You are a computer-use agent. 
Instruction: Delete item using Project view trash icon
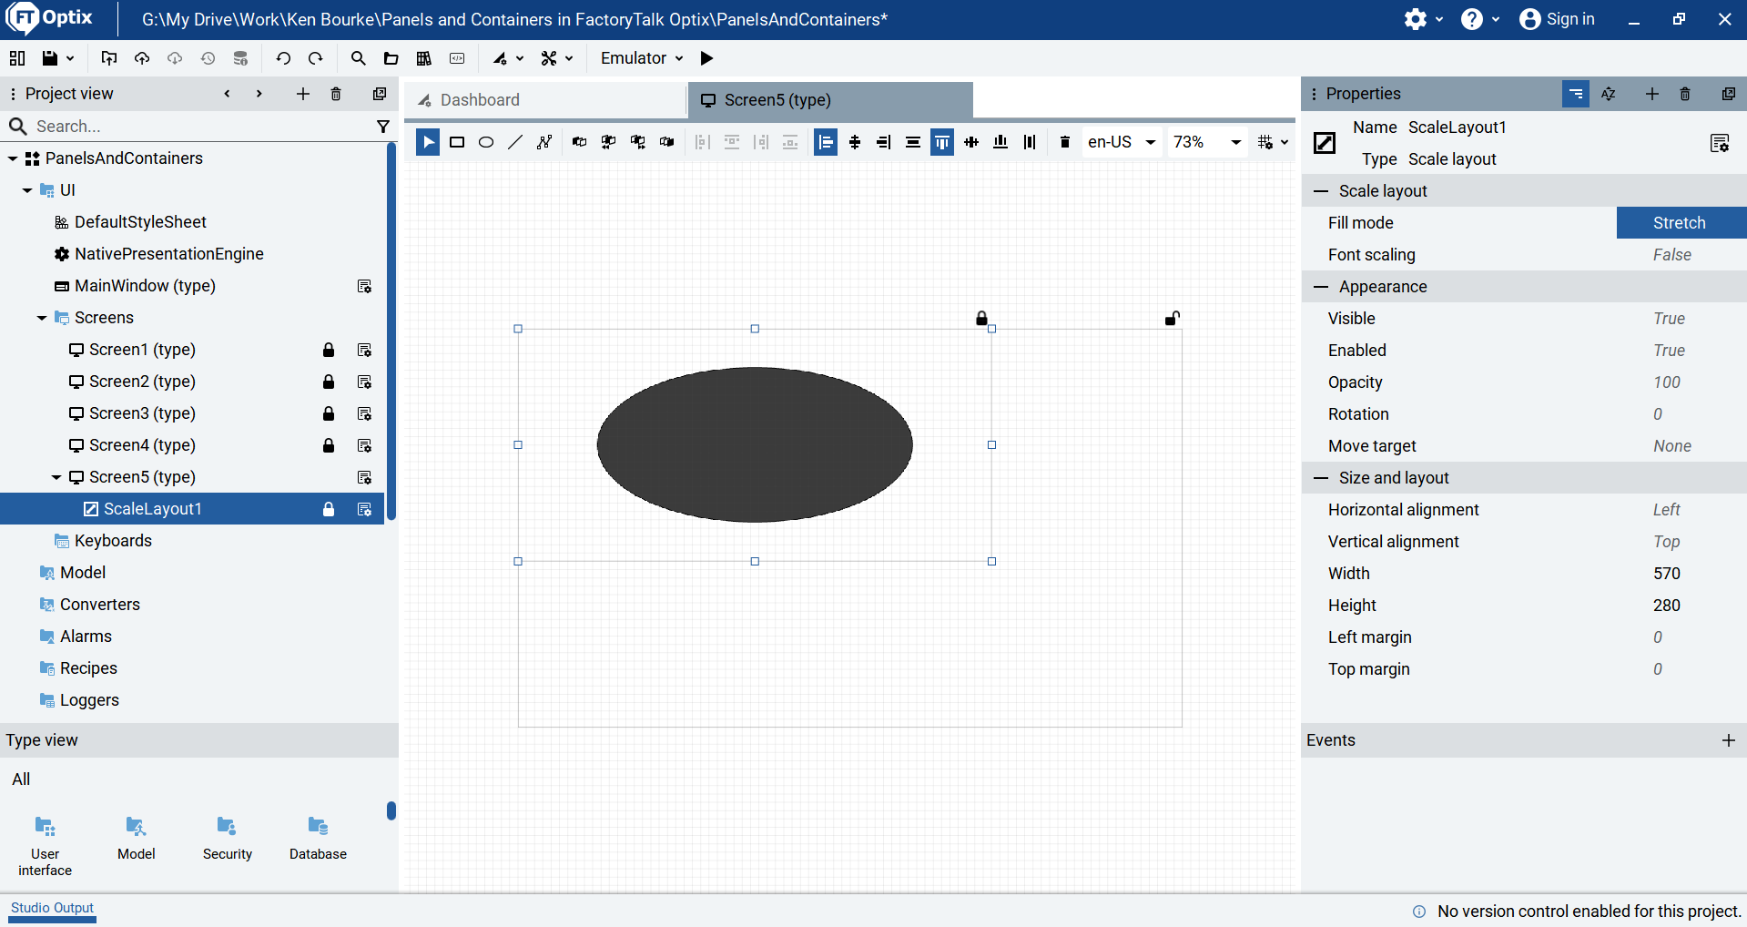pos(336,94)
